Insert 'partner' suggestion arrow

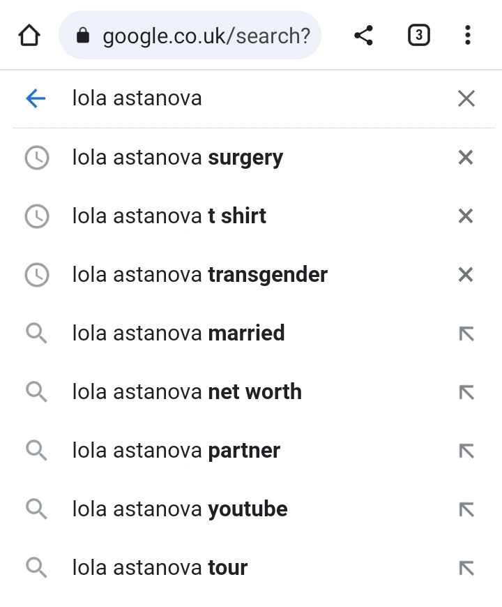tap(466, 451)
